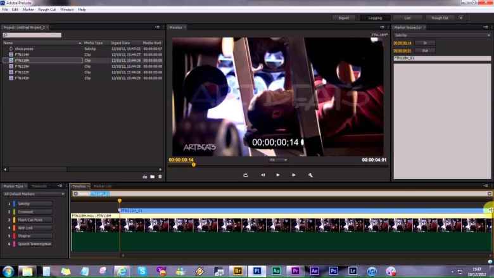Add a Comment marker
Viewport: 494px width, 278px height.
pos(34,212)
